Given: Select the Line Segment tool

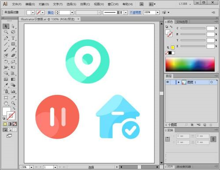Looking at the screenshot, I should coord(6,44).
